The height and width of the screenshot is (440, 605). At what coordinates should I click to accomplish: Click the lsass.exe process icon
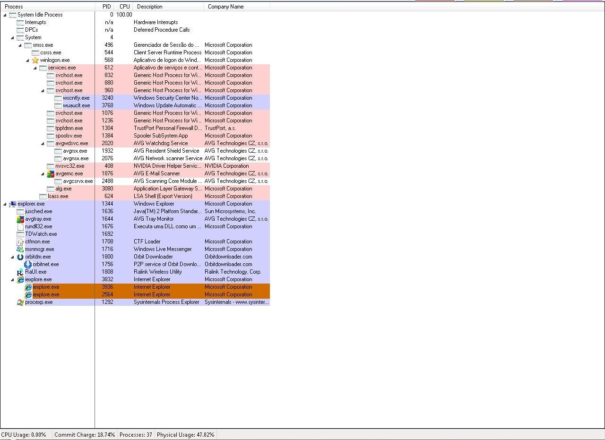pyautogui.click(x=43, y=196)
